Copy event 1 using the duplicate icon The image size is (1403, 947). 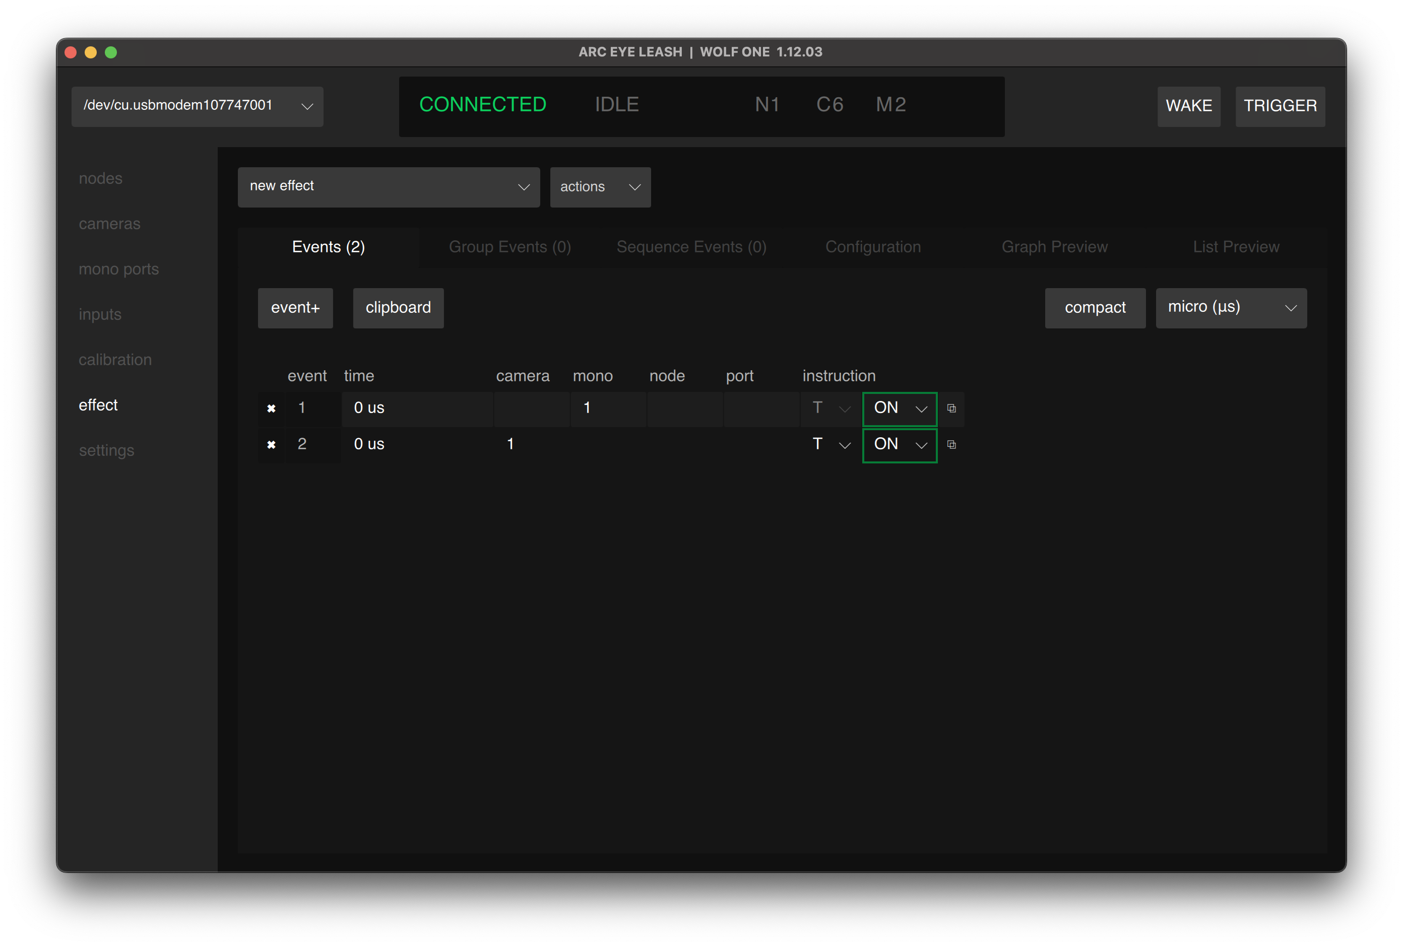tap(951, 409)
